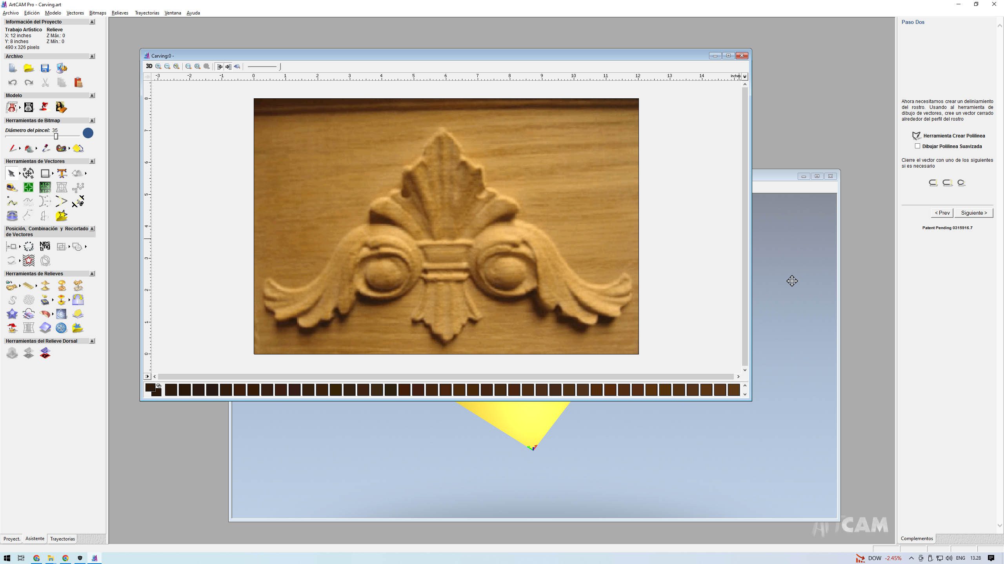Viewport: 1004px width, 564px height.
Task: Click the zoom in magnifier icon
Action: 158,66
